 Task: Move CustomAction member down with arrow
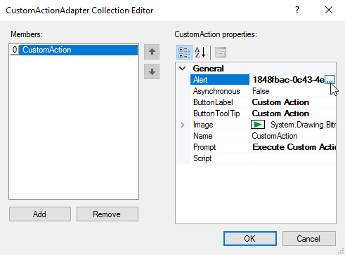152,71
